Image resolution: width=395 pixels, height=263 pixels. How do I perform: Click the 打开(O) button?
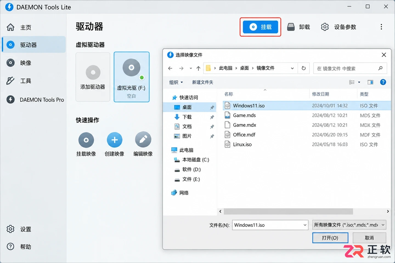point(330,238)
